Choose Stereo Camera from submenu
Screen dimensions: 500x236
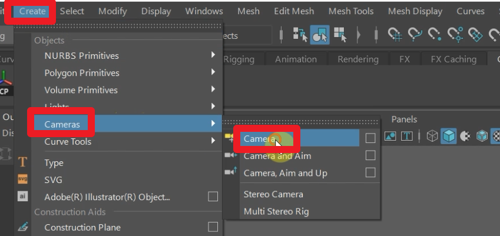[x=273, y=194]
